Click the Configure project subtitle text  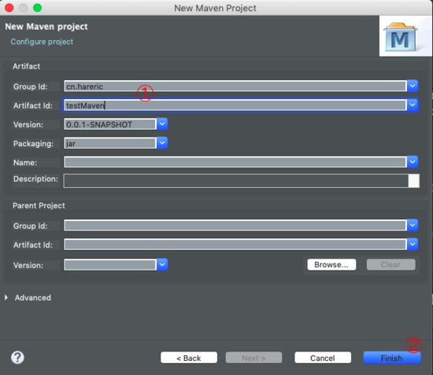coord(42,42)
